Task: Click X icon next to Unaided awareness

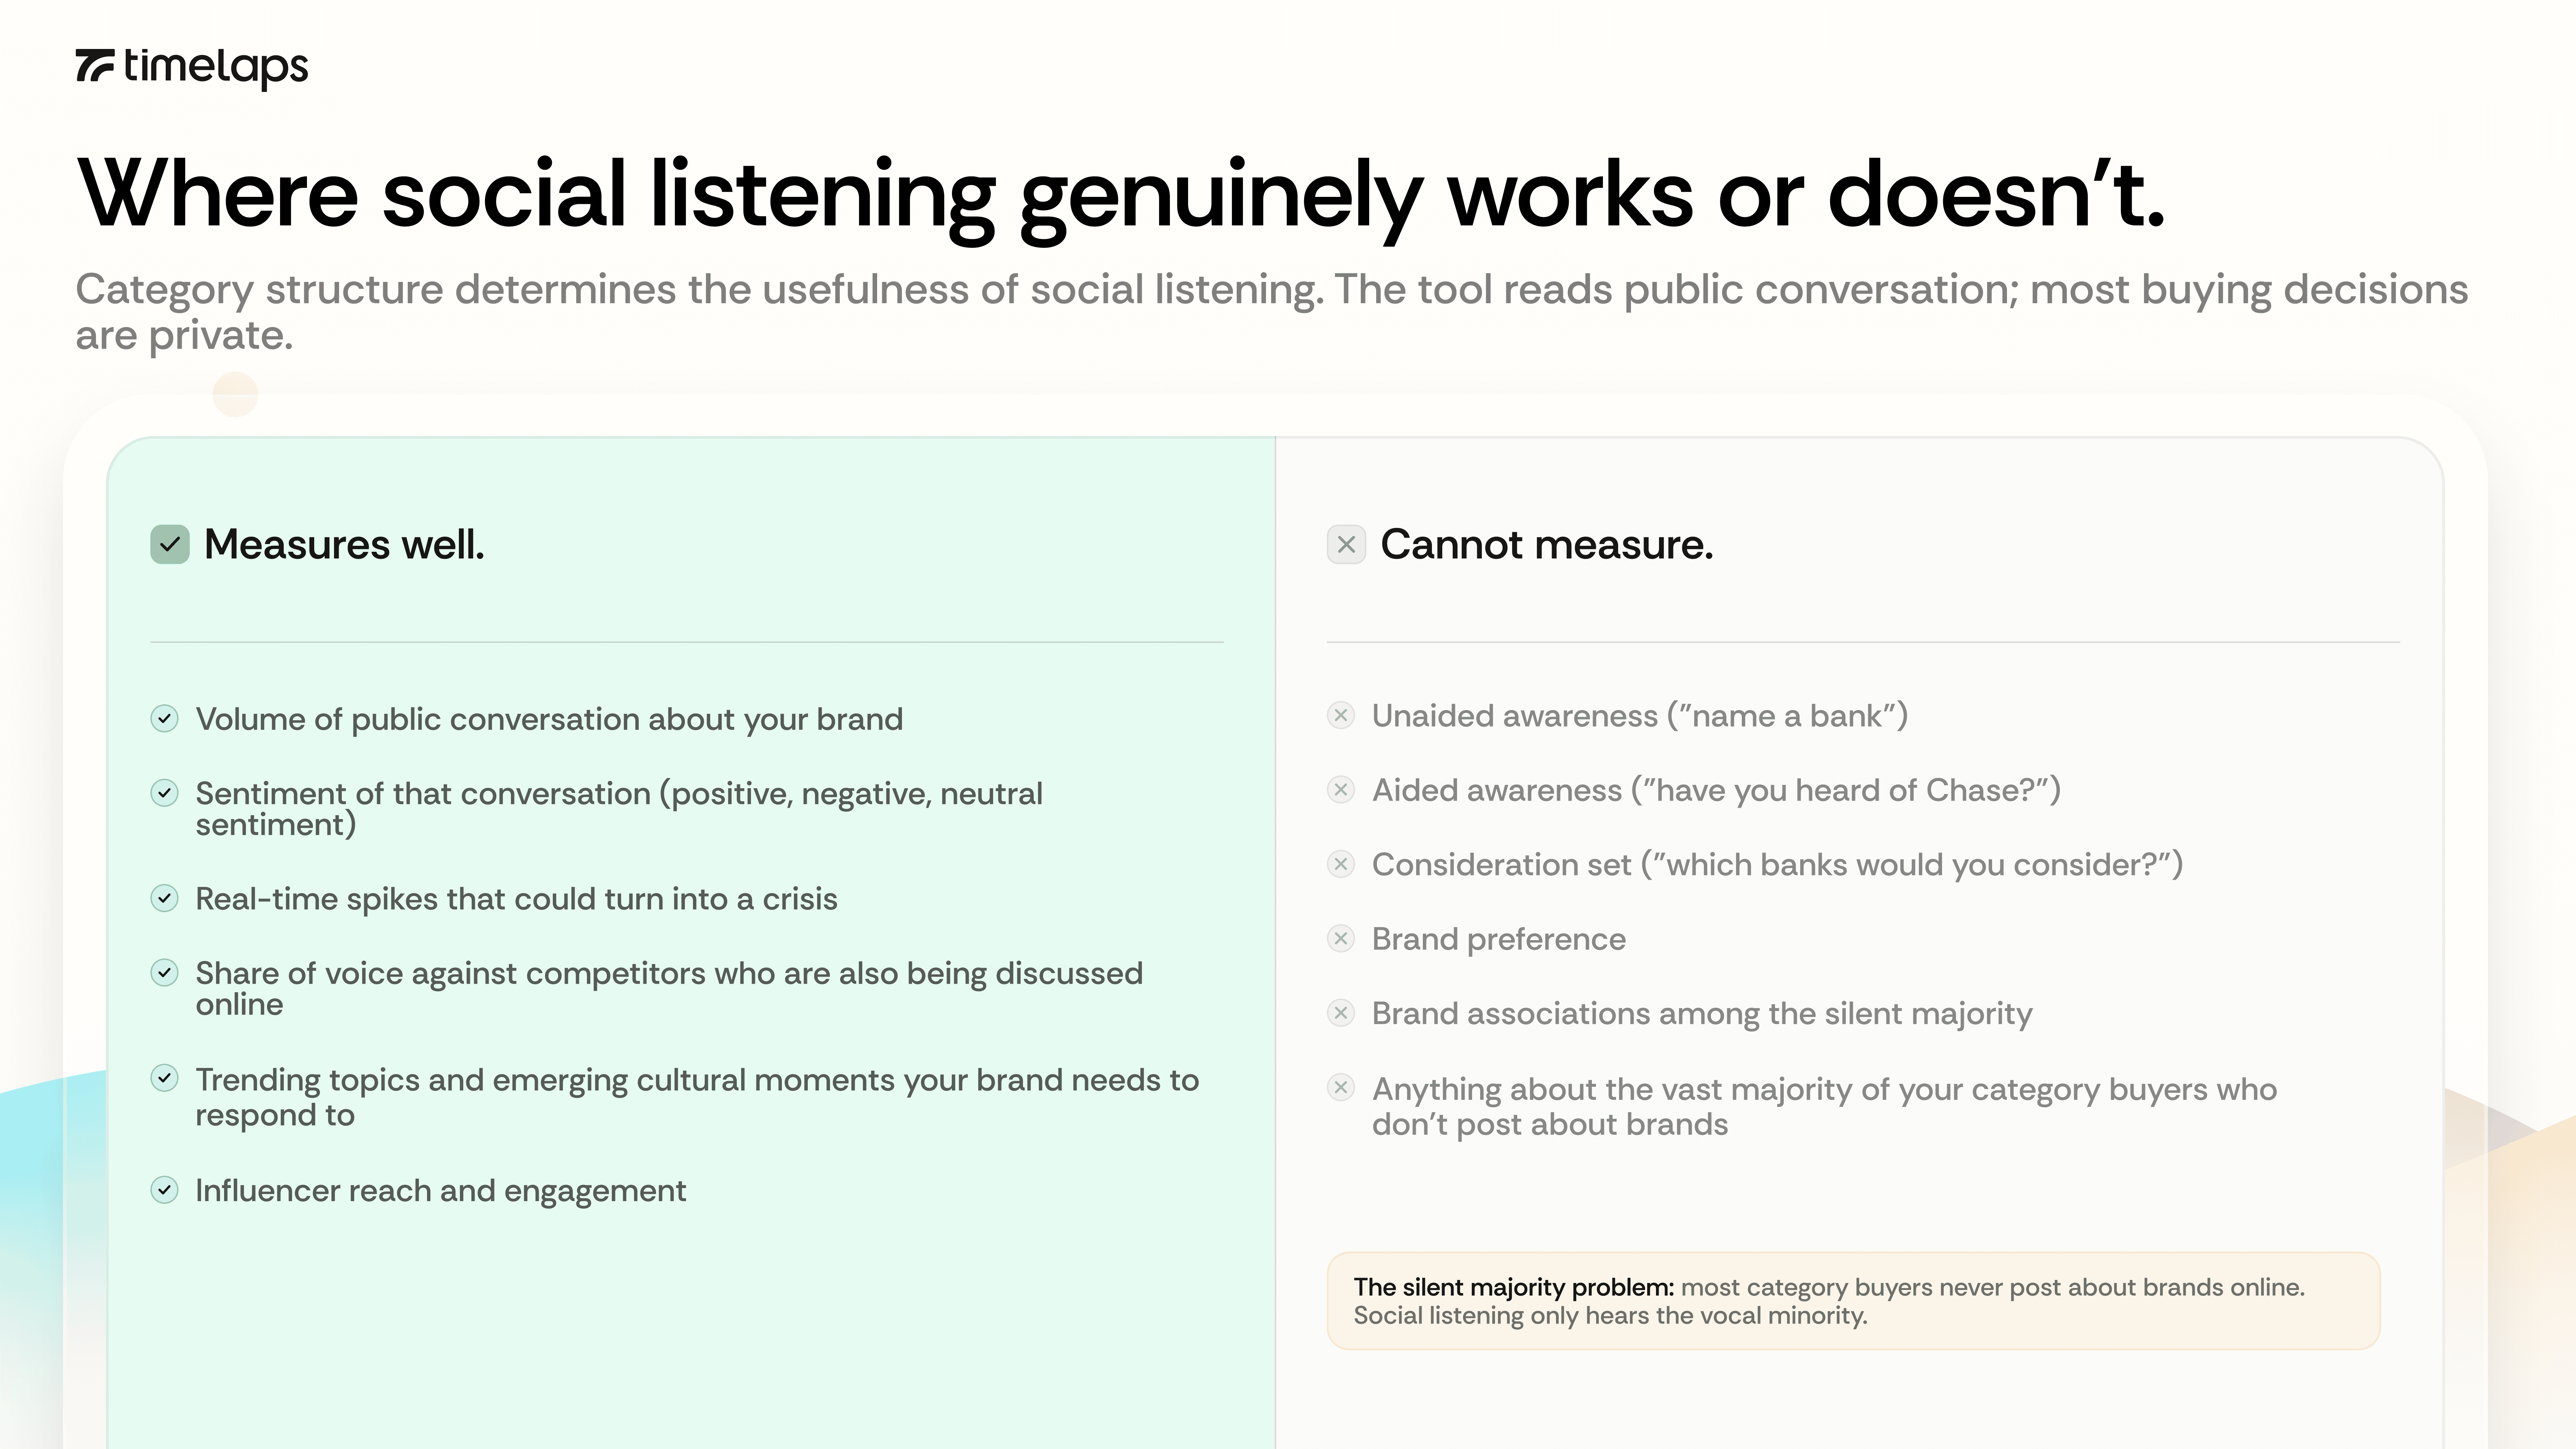Action: click(x=1341, y=715)
